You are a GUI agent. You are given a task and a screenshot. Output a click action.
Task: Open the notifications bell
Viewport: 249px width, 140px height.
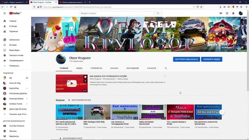(233, 13)
